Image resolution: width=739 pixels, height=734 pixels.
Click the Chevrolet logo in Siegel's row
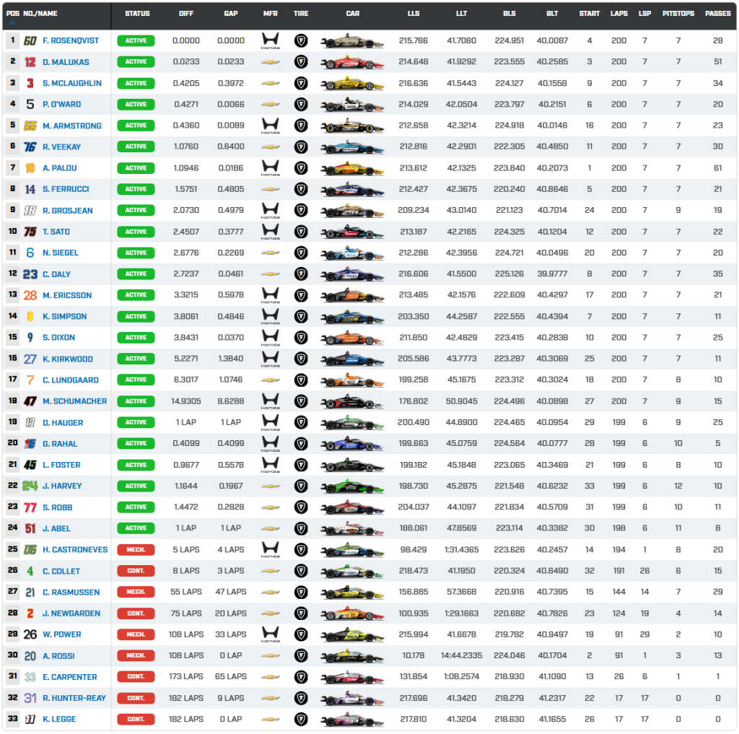[271, 253]
